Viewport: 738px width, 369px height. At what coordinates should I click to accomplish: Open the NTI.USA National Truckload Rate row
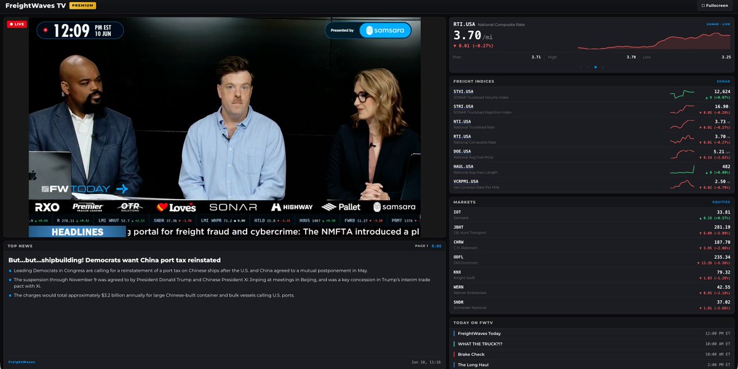coord(591,124)
